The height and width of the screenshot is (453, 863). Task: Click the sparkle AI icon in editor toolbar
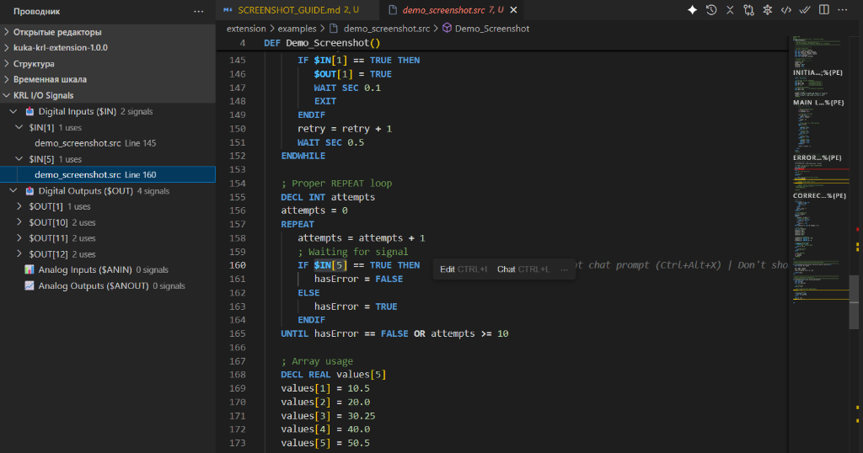[693, 10]
